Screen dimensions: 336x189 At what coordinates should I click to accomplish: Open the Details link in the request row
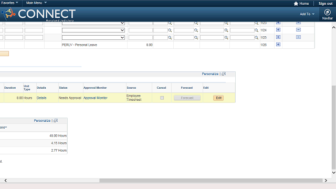click(41, 98)
